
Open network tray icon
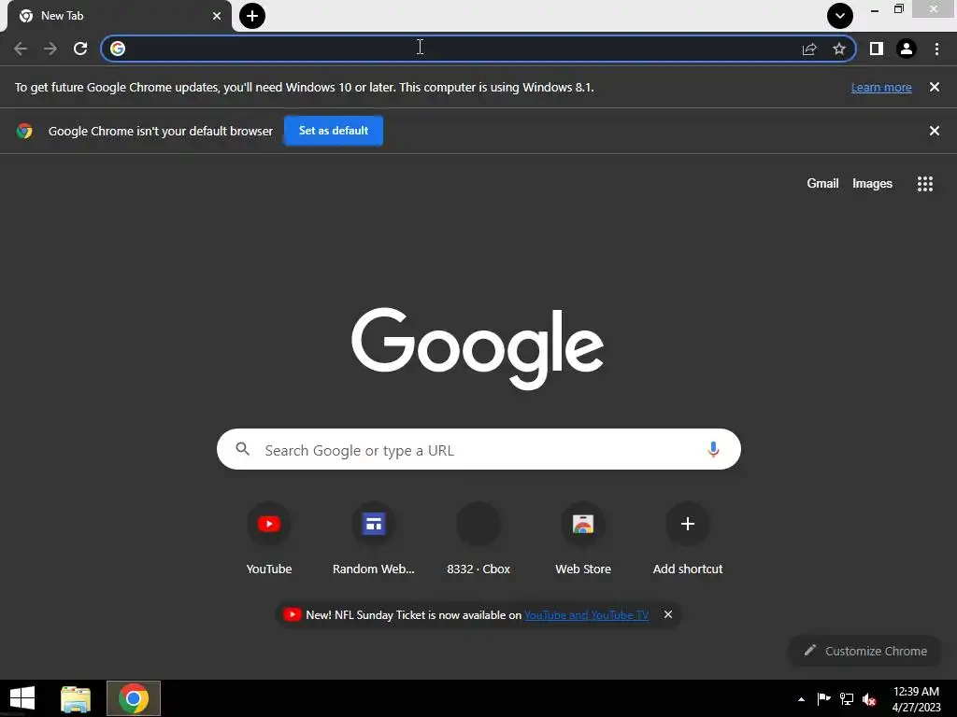847,698
